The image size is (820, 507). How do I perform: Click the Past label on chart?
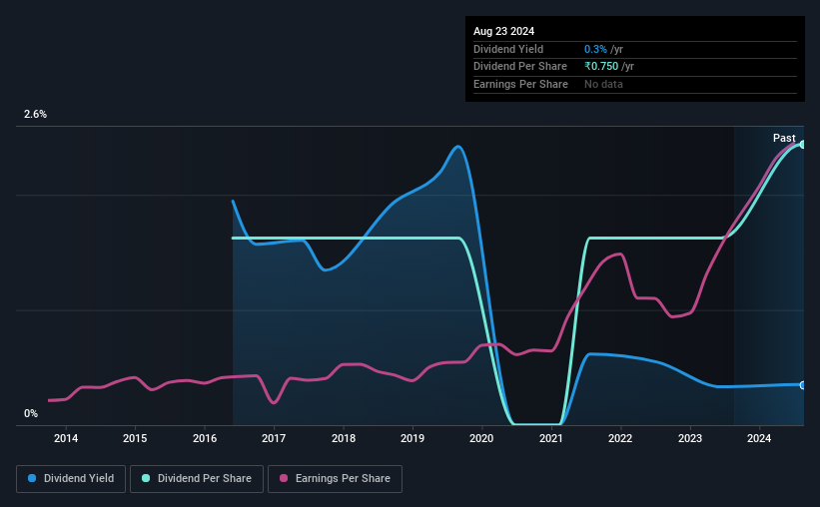click(784, 138)
